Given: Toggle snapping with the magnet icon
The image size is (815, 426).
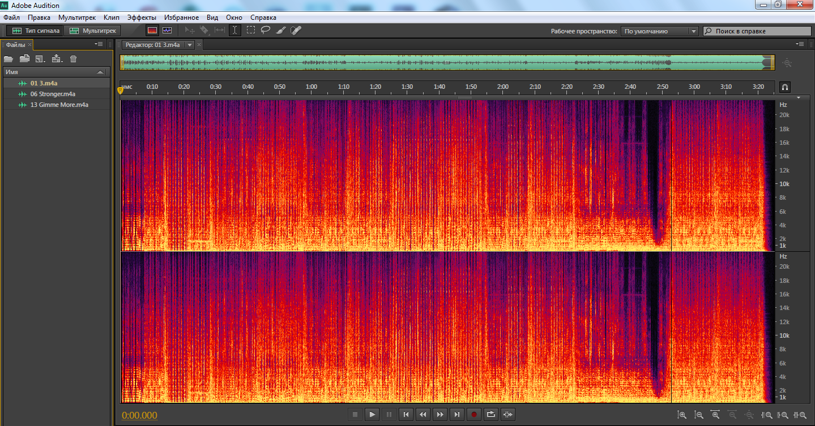Looking at the screenshot, I should [x=785, y=87].
